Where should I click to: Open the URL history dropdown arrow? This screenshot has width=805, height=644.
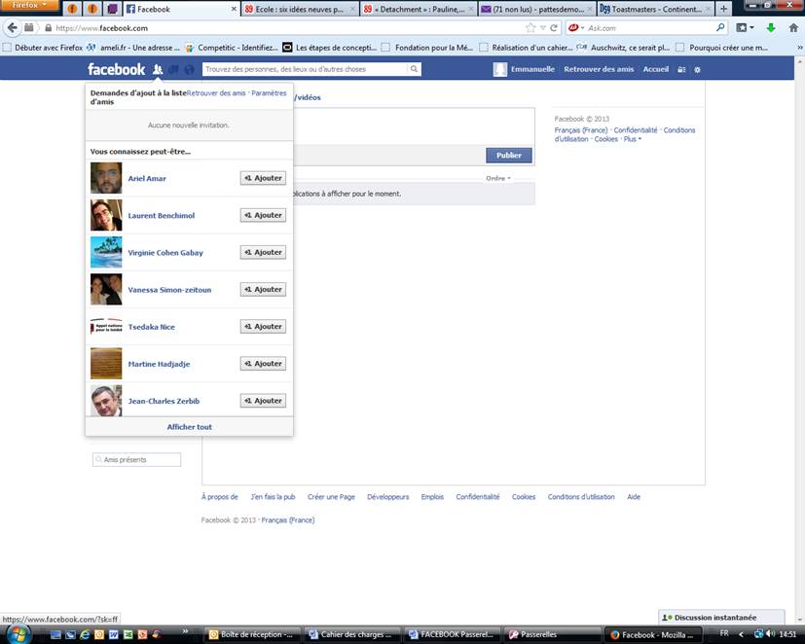(542, 27)
